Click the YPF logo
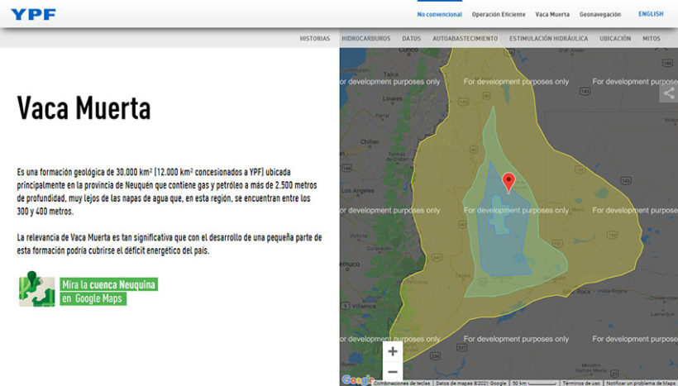The image size is (678, 386). pos(34,14)
